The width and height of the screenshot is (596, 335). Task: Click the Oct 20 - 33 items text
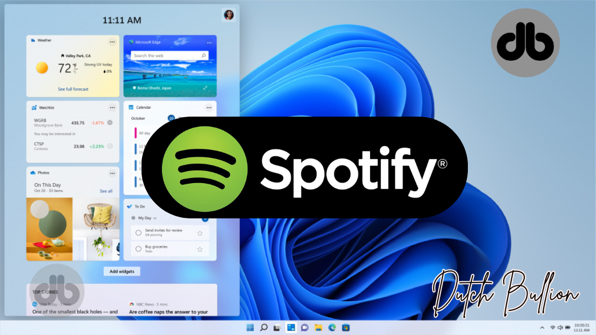(x=49, y=191)
